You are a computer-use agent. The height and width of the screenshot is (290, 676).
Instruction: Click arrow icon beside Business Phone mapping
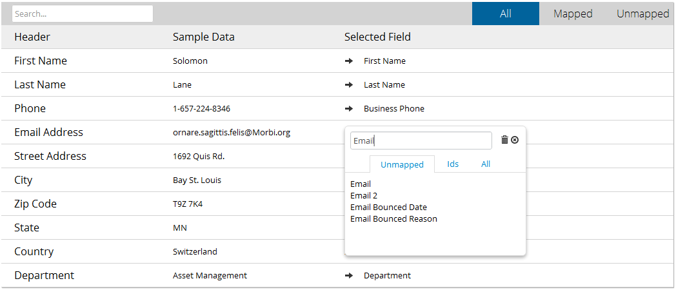(349, 109)
